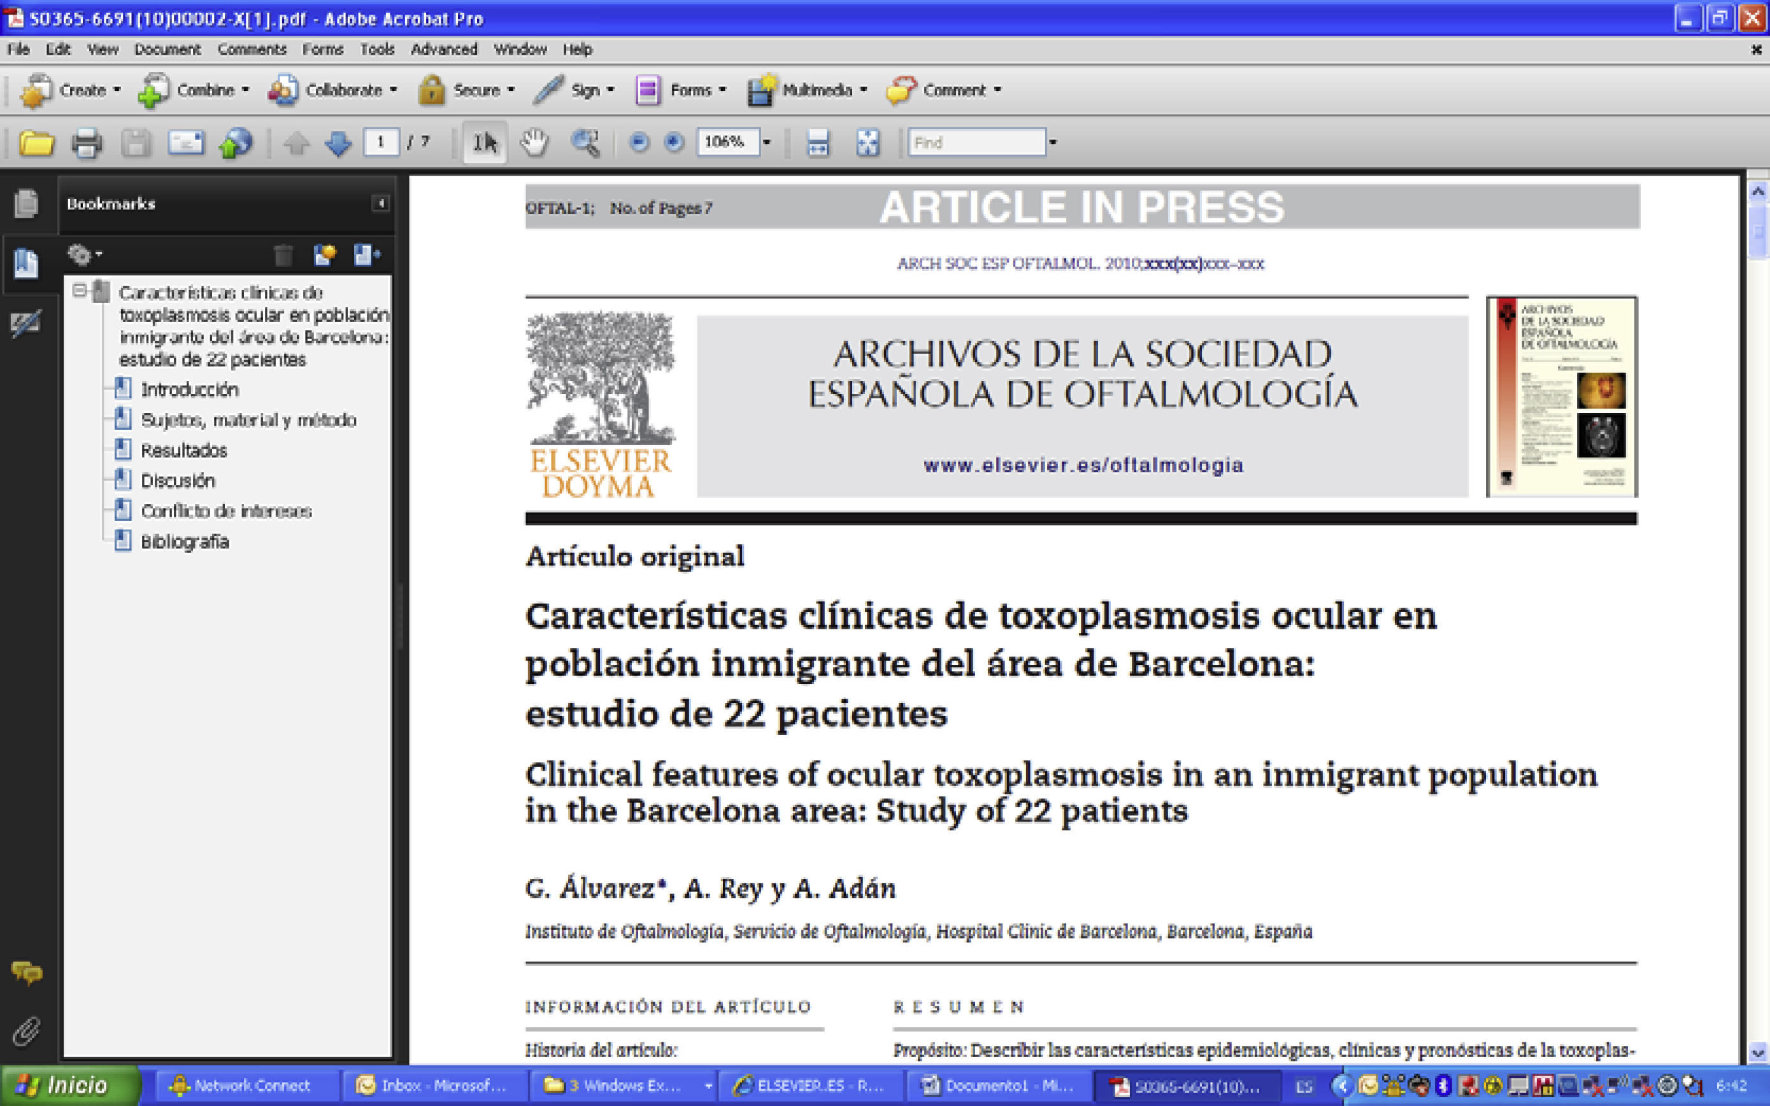1770x1106 pixels.
Task: Open the zoom percentage dropdown
Action: pyautogui.click(x=766, y=142)
